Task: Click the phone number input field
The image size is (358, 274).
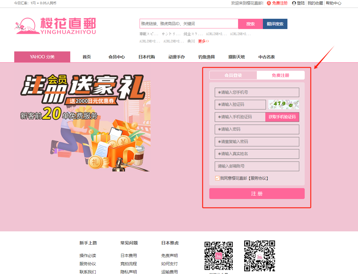Action: 257,92
